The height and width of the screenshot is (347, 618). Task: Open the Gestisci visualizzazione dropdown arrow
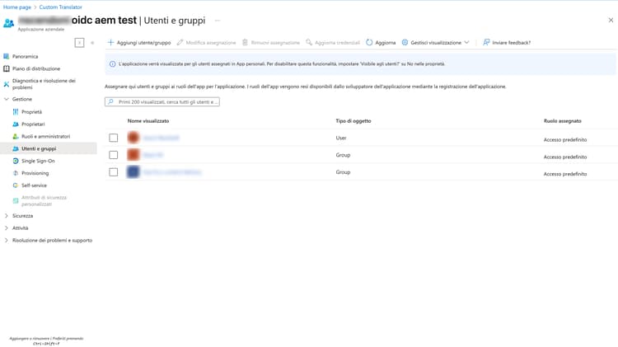pyautogui.click(x=466, y=42)
